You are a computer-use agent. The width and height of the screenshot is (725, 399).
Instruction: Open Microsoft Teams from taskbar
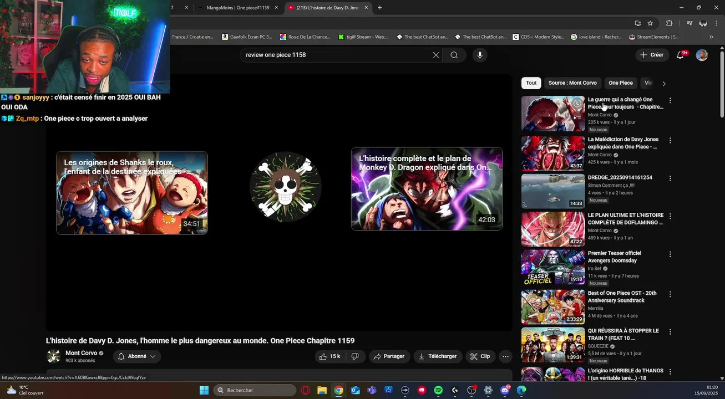pos(372,390)
